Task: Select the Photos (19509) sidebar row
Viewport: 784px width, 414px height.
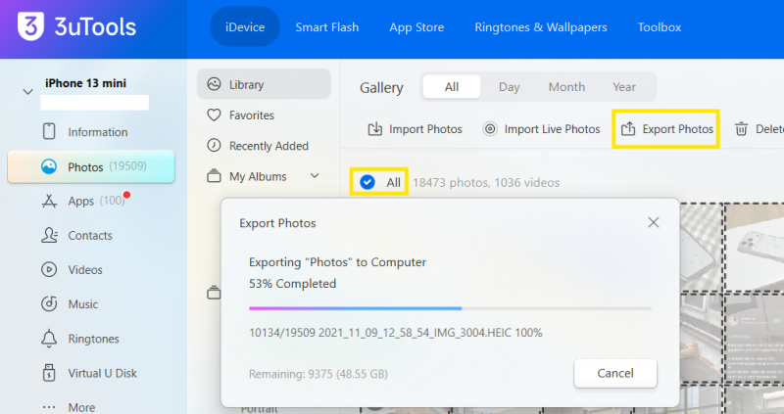Action: tap(91, 166)
